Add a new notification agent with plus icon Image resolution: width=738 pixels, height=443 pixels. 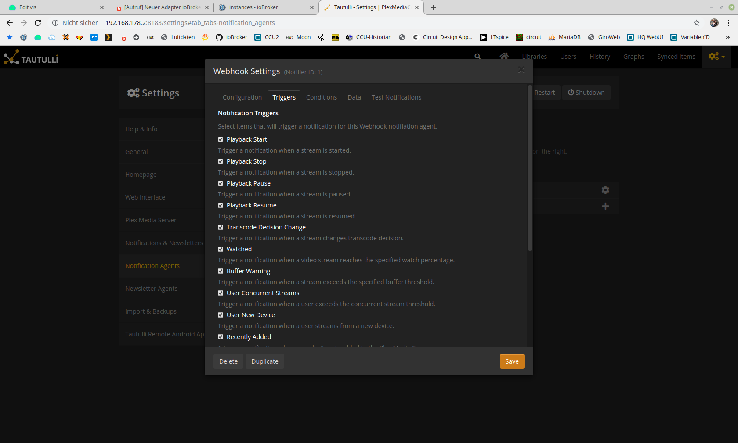point(605,206)
